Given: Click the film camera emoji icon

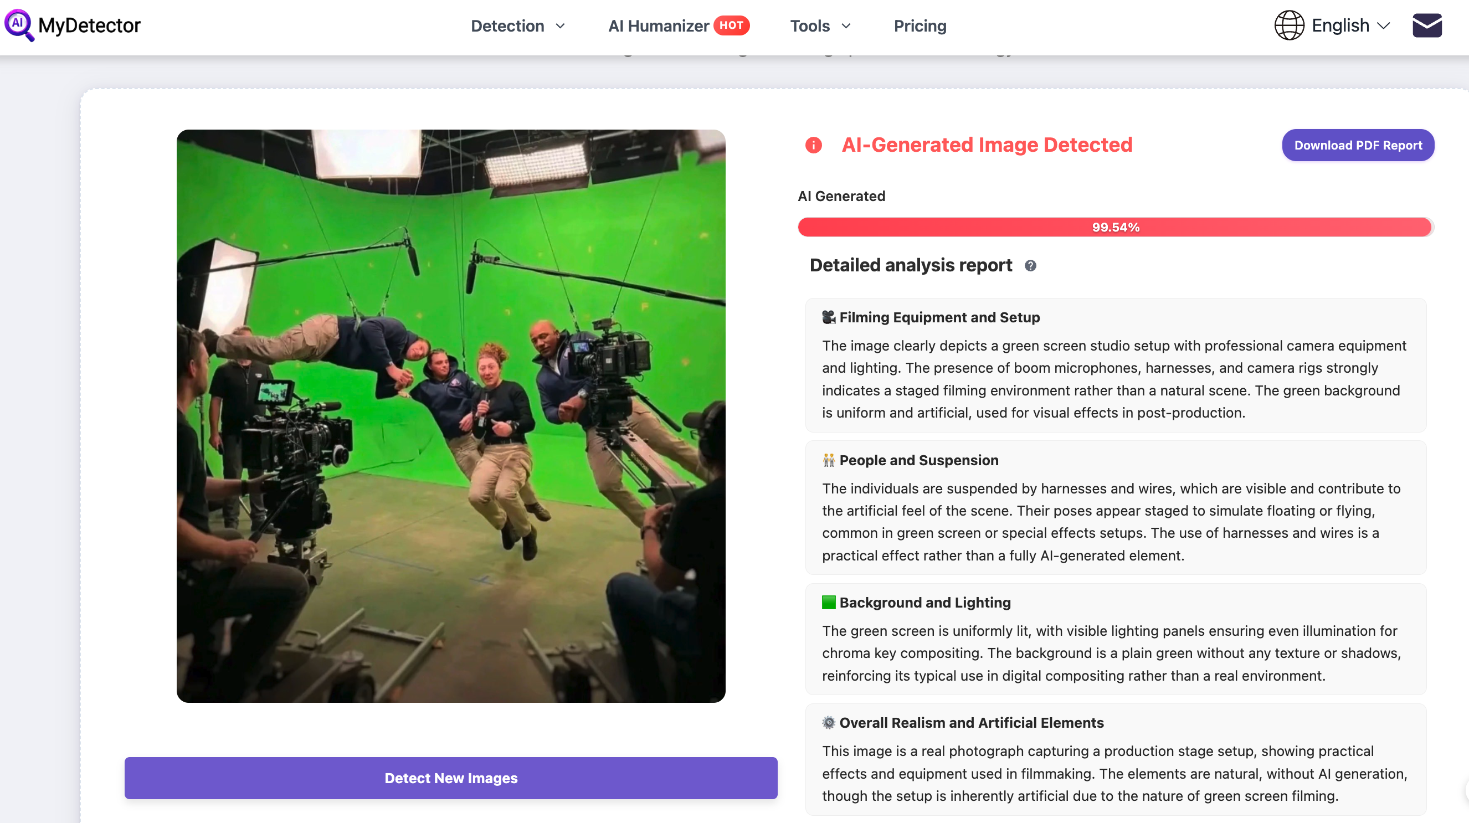Looking at the screenshot, I should pos(829,317).
